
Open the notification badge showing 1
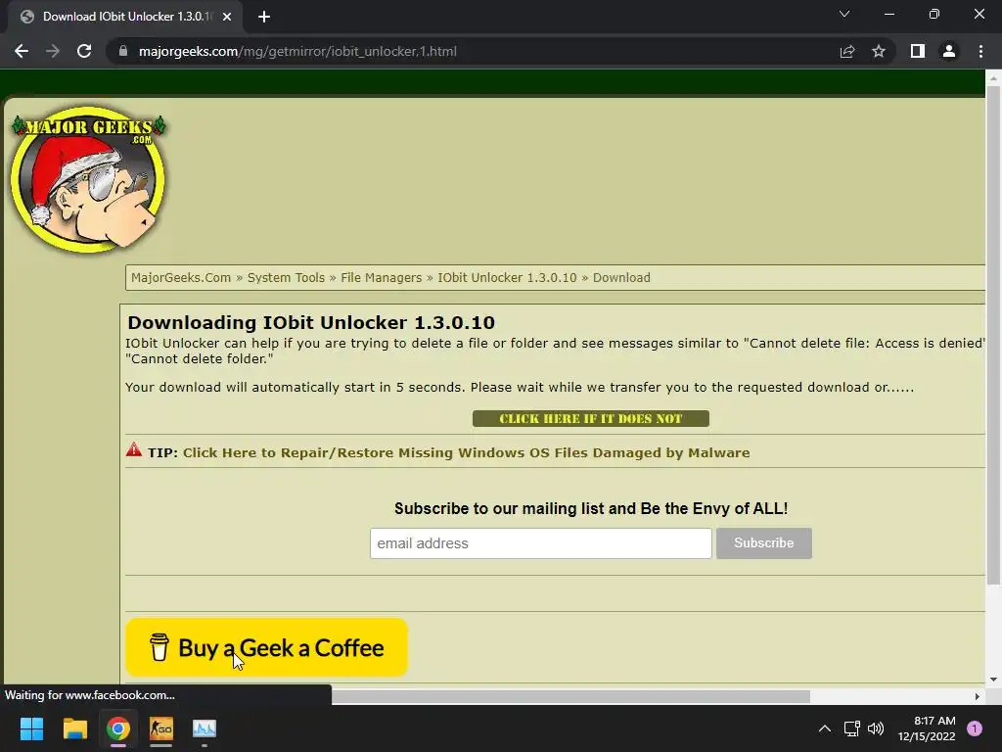pyautogui.click(x=975, y=728)
